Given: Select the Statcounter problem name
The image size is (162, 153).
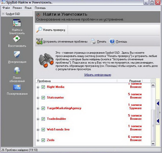Looking at the screenshot, I should (55, 97).
